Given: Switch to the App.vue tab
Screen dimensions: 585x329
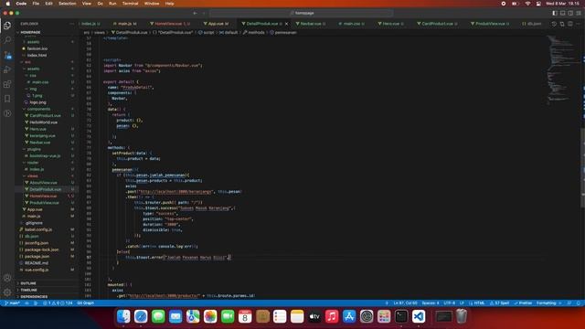Looking at the screenshot, I should click(x=216, y=24).
